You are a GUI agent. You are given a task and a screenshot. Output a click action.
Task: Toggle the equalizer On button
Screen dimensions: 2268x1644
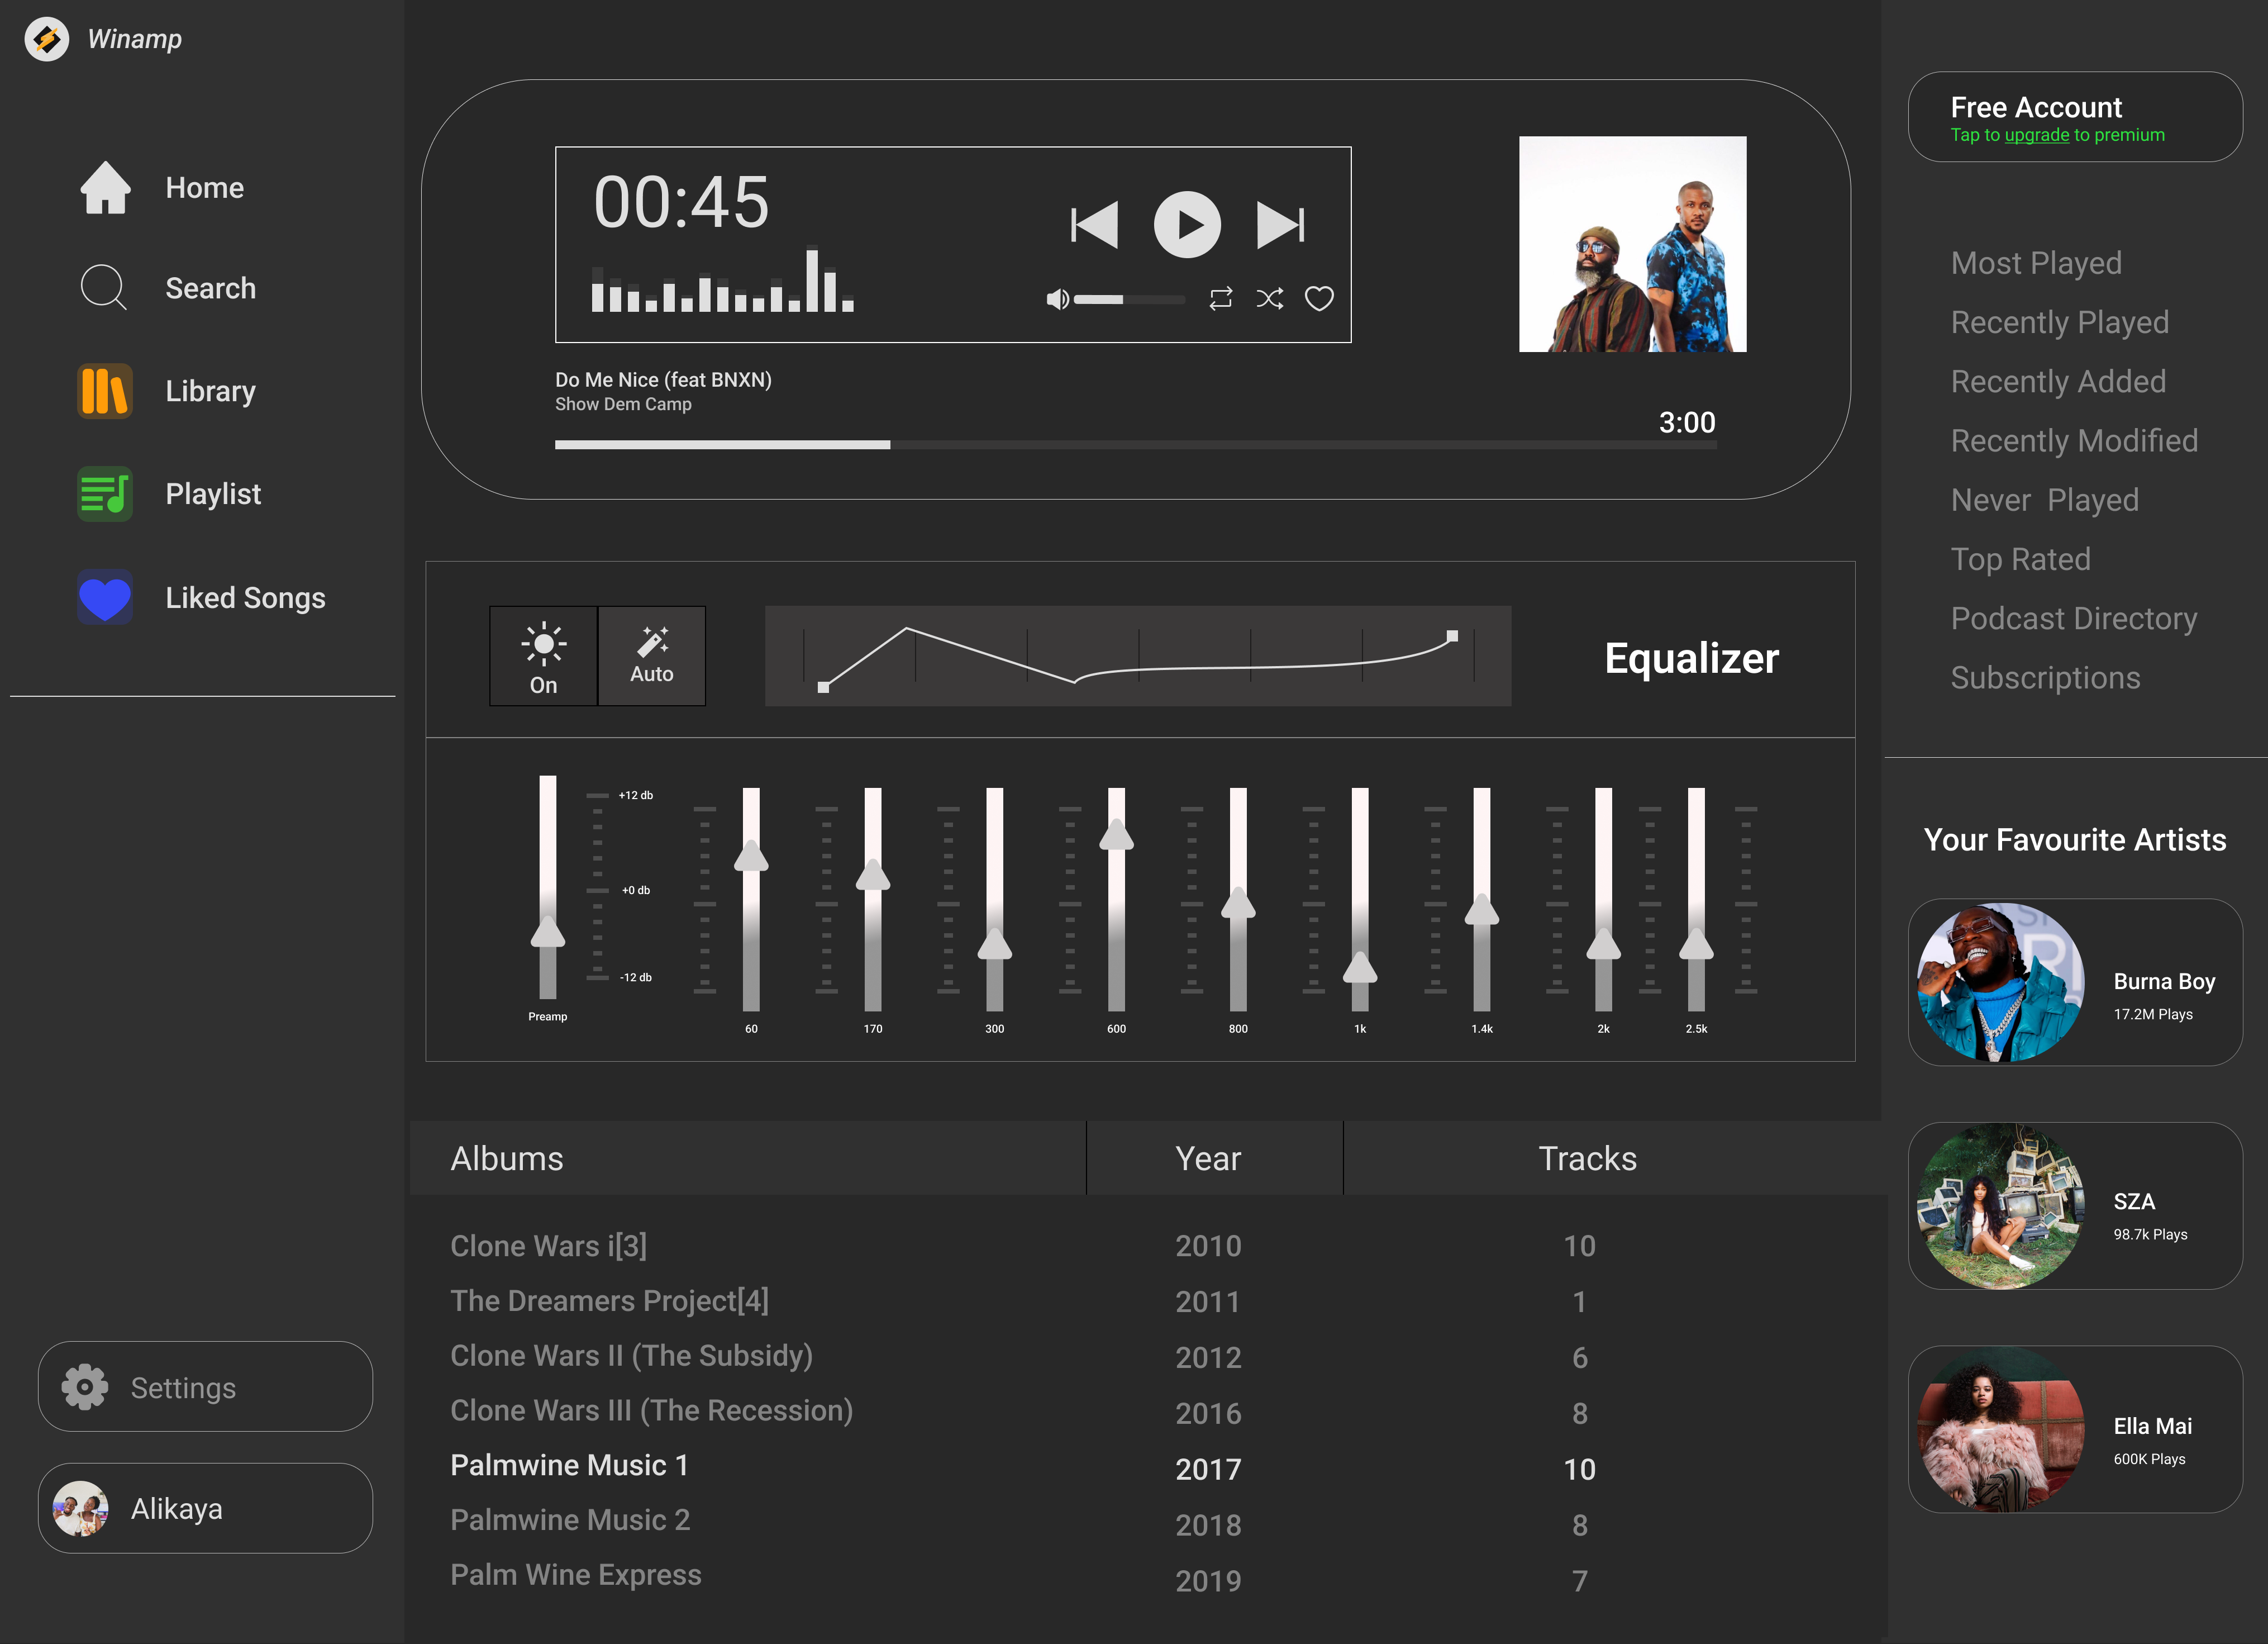[543, 657]
